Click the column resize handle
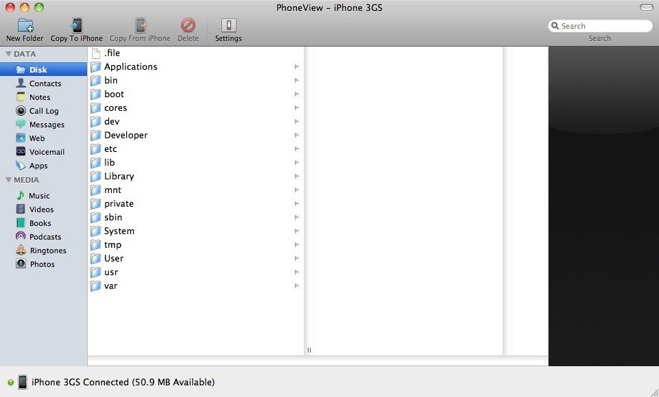659x397 pixels. click(x=309, y=350)
